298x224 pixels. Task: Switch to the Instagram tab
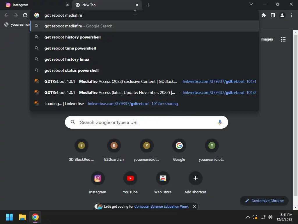(36, 5)
